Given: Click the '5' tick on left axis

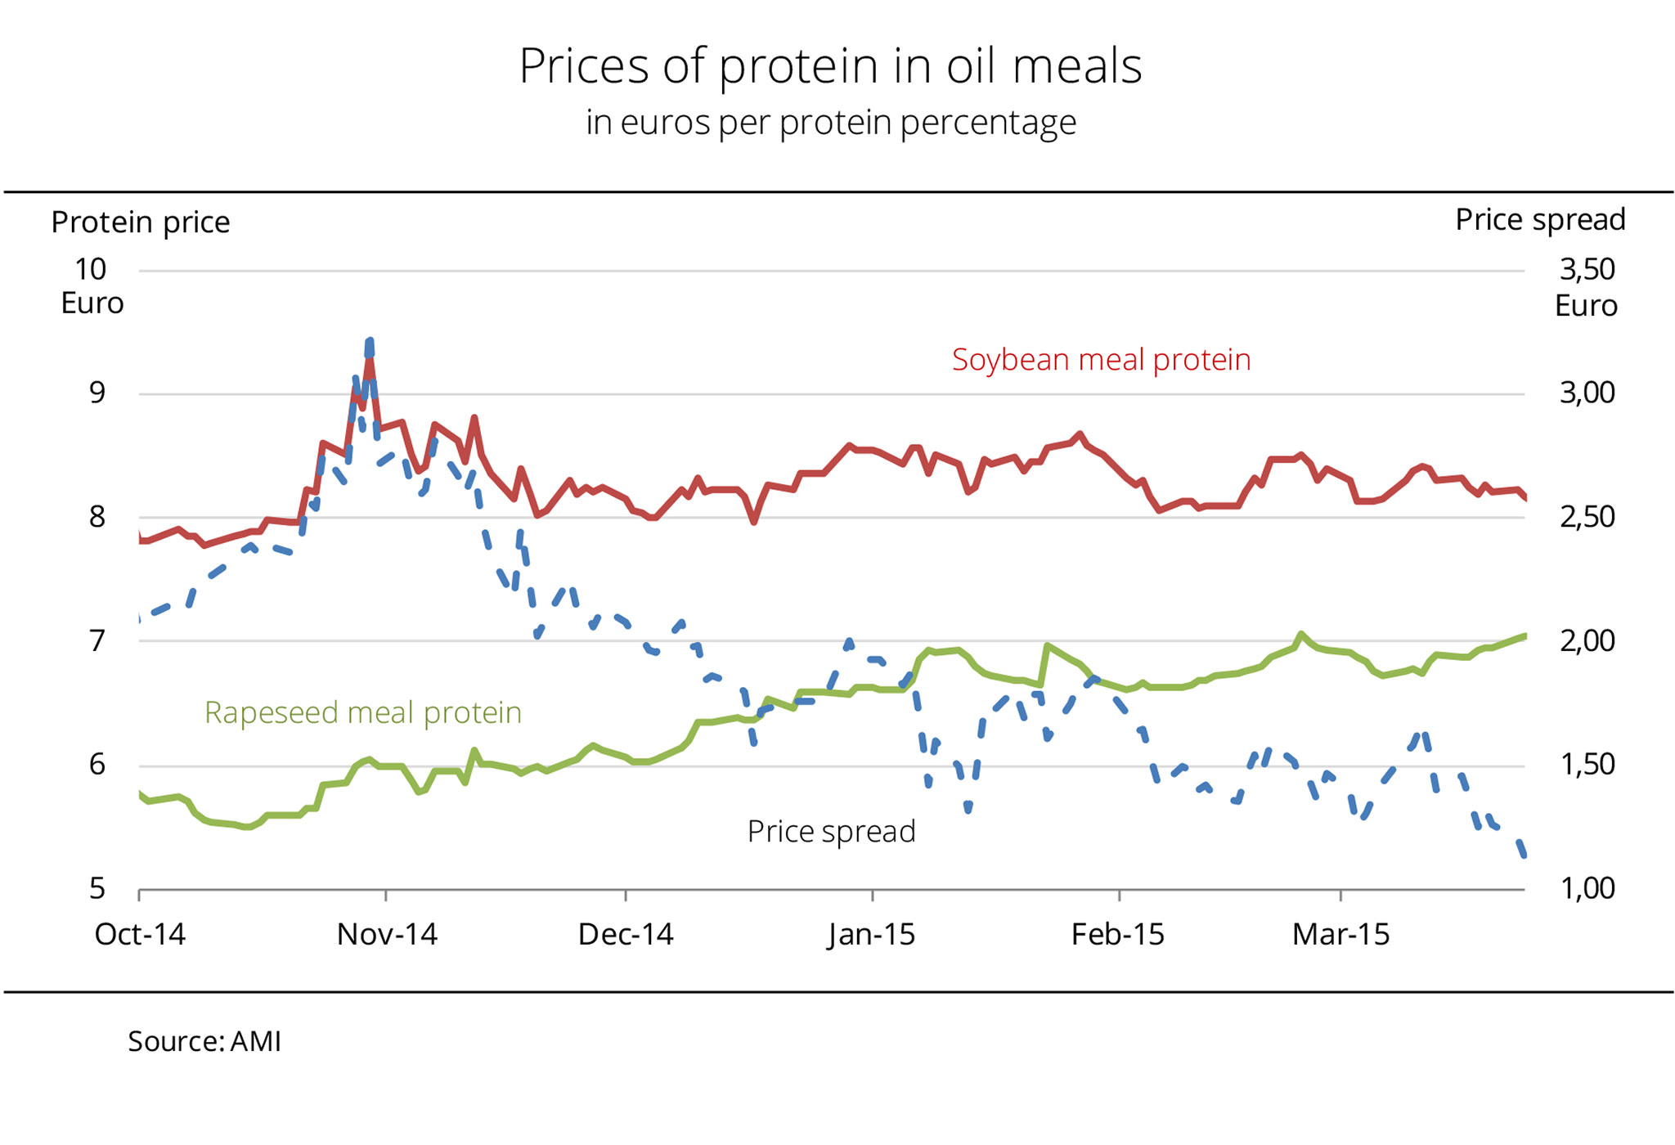Looking at the screenshot, I should point(97,888).
